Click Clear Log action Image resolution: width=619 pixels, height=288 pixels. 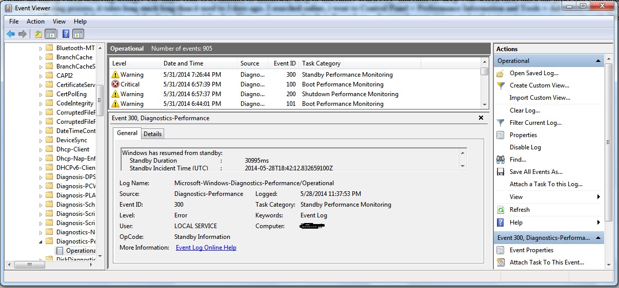coord(525,110)
